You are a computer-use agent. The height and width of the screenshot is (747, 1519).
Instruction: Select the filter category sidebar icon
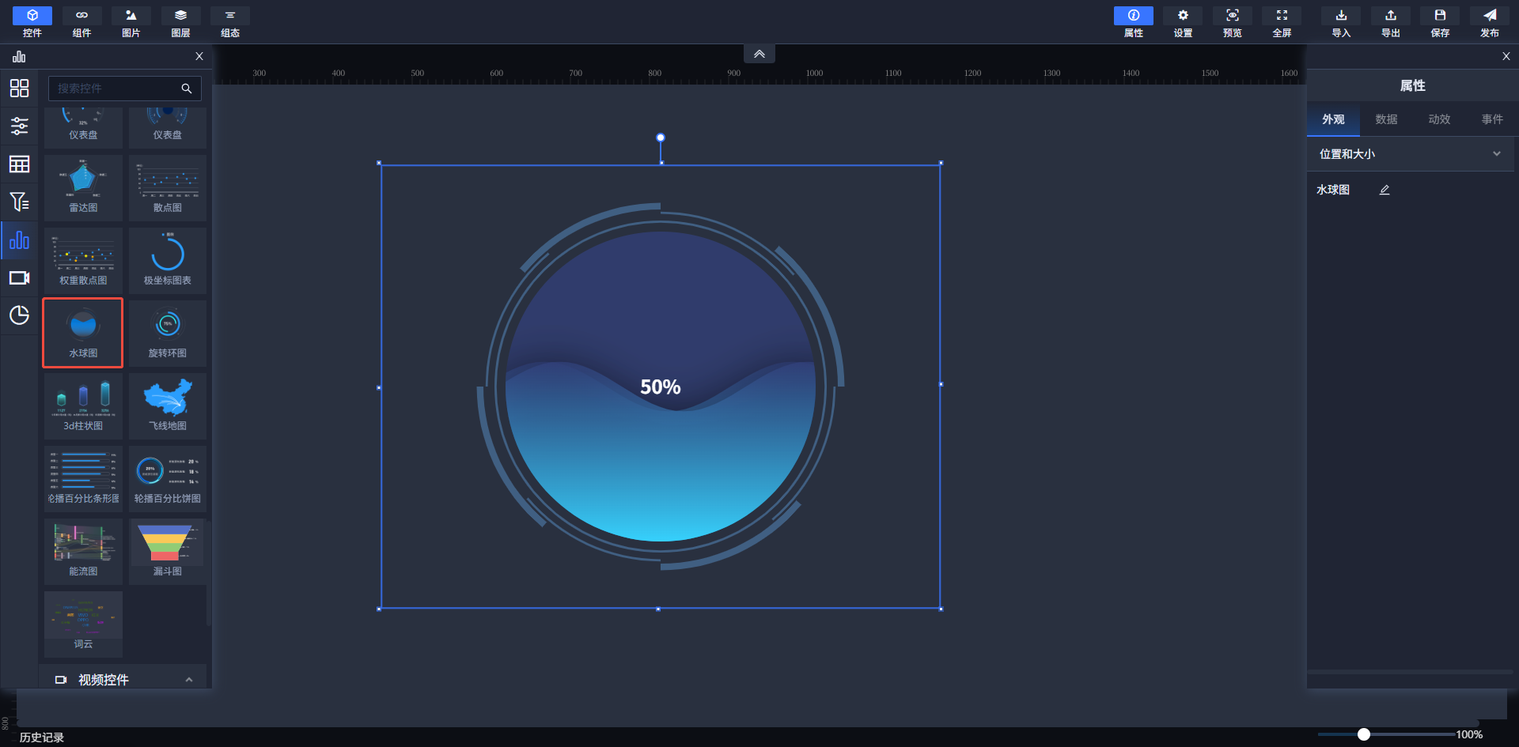coord(19,202)
